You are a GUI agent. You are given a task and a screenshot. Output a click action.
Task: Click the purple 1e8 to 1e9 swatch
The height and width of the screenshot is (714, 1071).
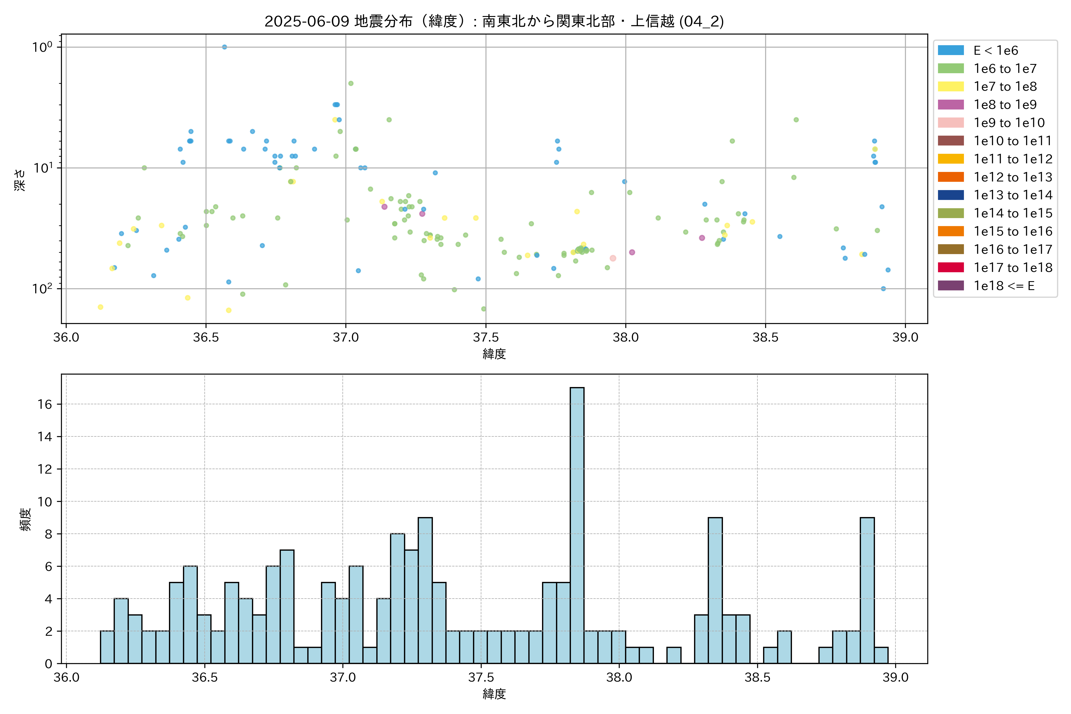[x=950, y=105]
